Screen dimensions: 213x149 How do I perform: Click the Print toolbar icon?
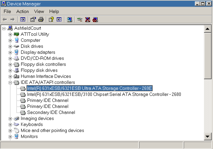click(41, 20)
